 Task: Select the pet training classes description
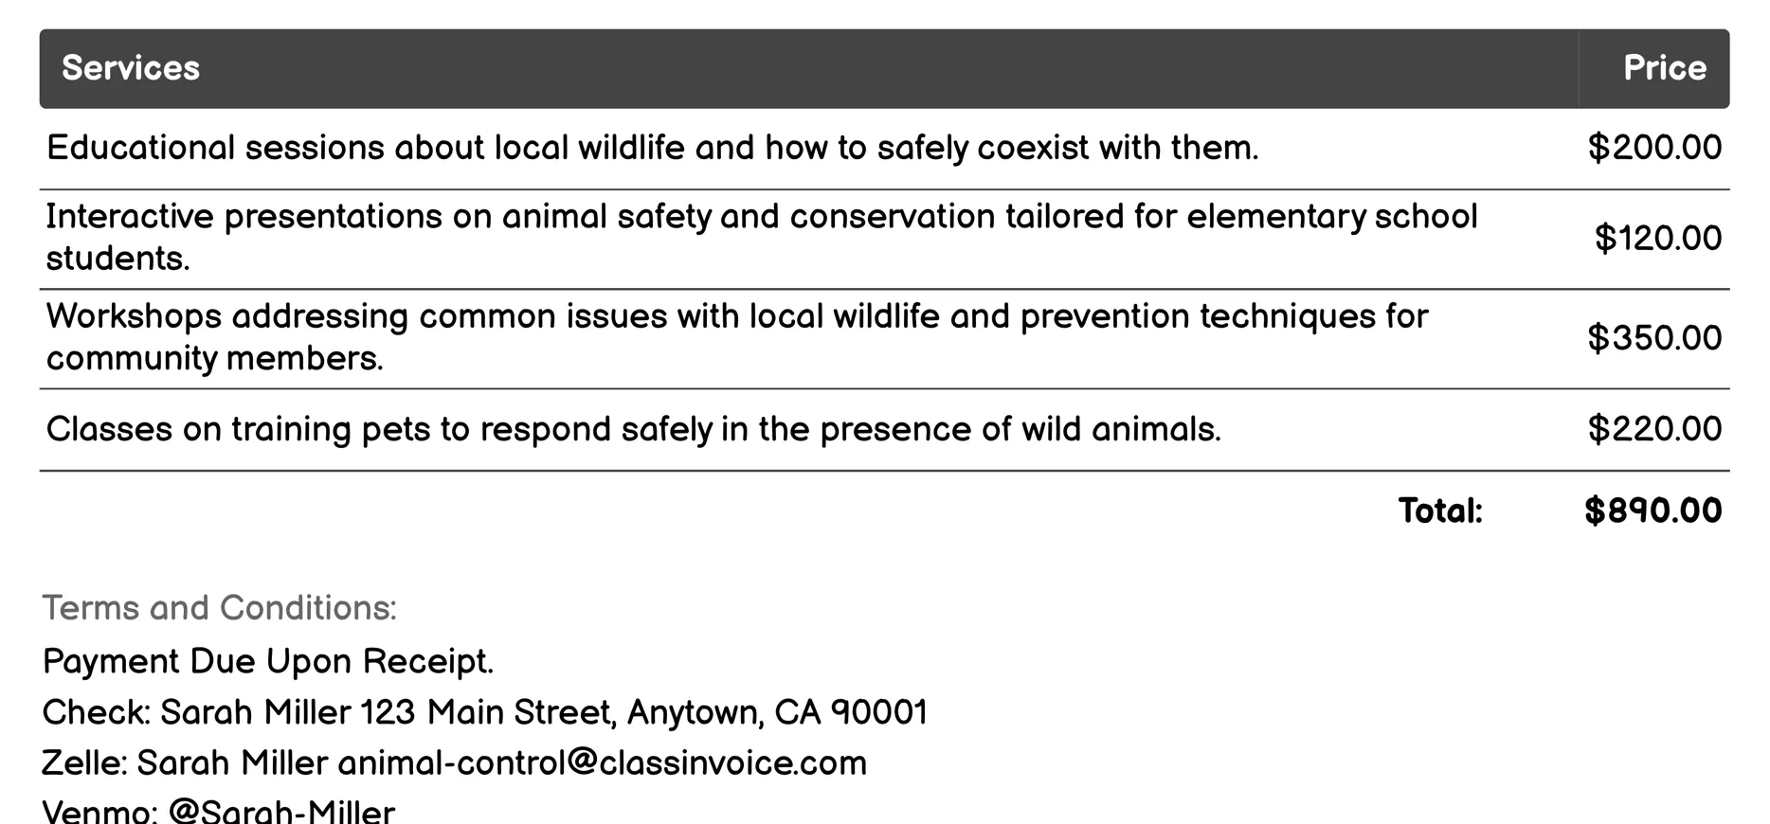pyautogui.click(x=633, y=429)
